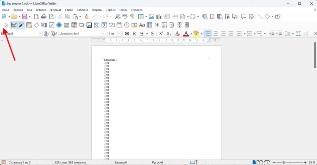Click the Clone Formatting paintbrush
Viewport: 317px width, 165px height.
[87, 17]
